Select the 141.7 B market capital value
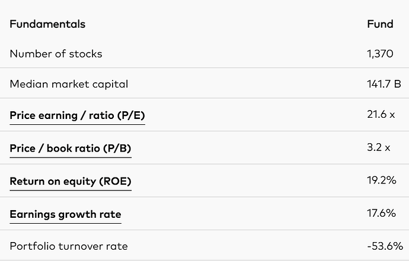The image size is (409, 261). 384,84
